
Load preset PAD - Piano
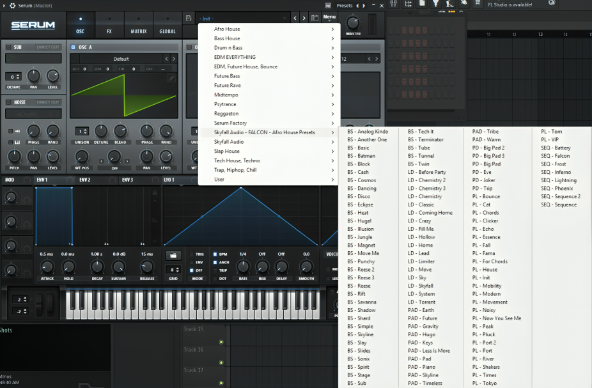422,367
